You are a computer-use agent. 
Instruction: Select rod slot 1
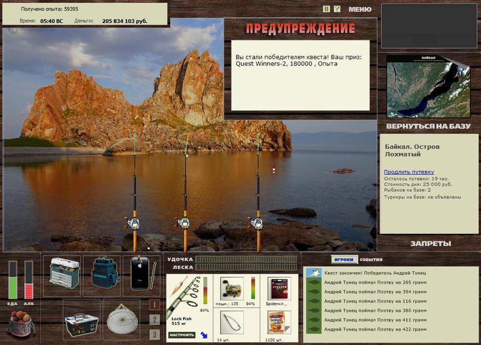click(x=155, y=305)
